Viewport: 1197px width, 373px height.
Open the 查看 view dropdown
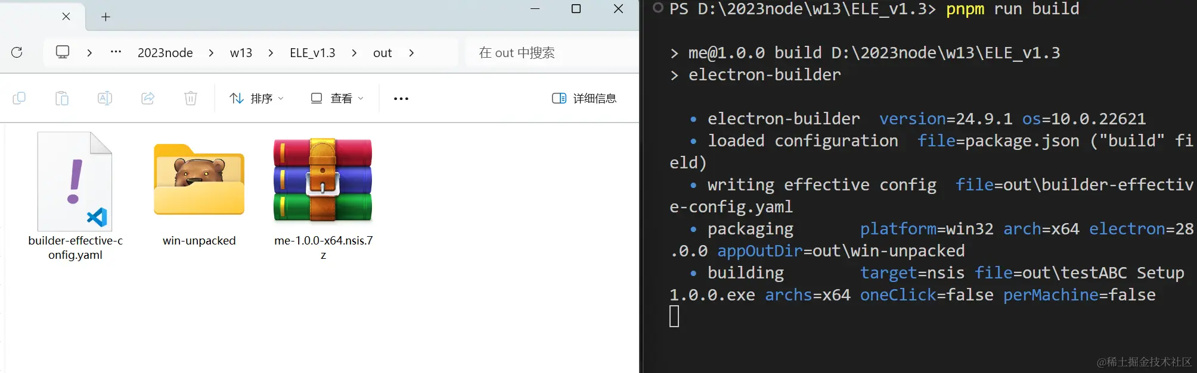pos(336,98)
